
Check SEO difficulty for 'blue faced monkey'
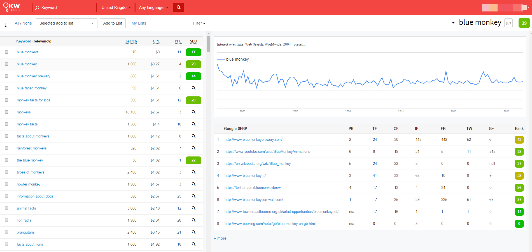193,88
